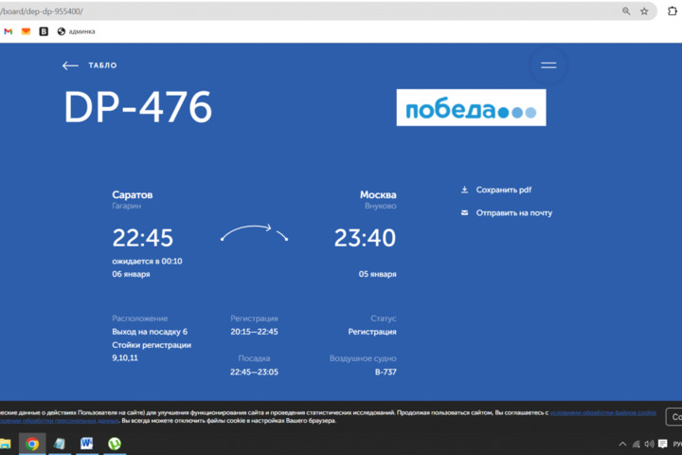The image size is (682, 455).
Task: Open the админка bookmark
Action: pyautogui.click(x=76, y=31)
